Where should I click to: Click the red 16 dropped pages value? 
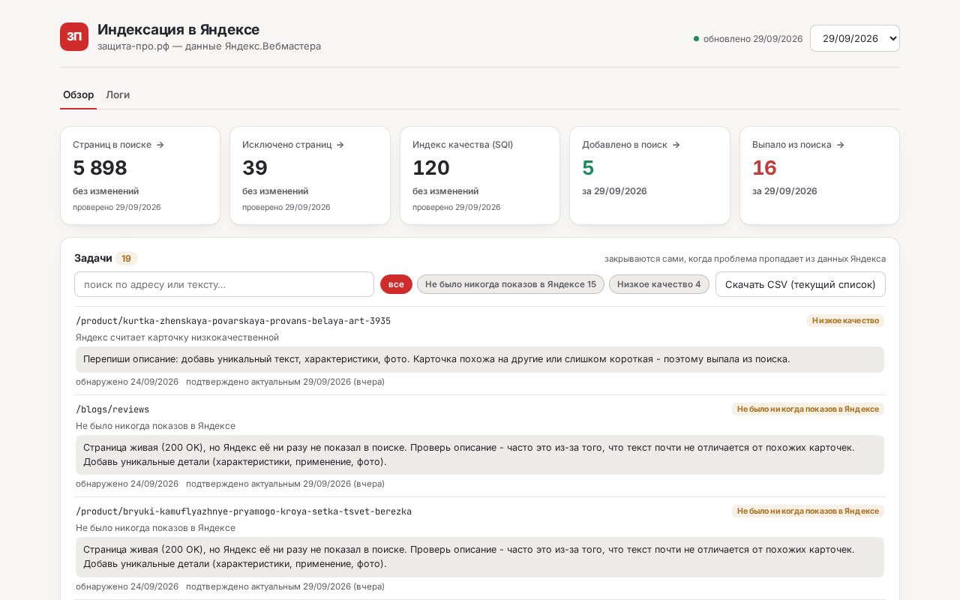(764, 167)
